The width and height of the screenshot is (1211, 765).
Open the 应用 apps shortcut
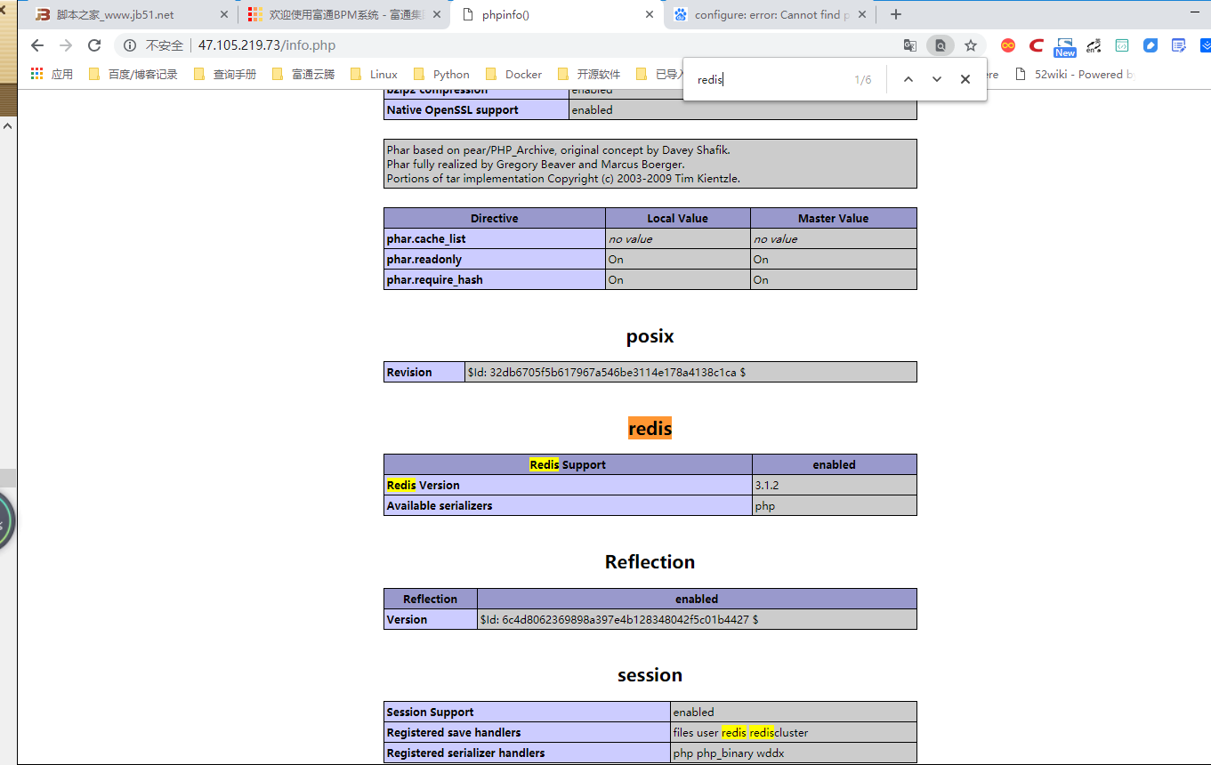click(52, 74)
